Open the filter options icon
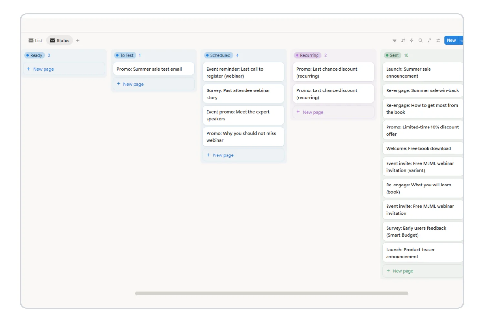Viewport: 484px width, 322px height. coord(395,40)
